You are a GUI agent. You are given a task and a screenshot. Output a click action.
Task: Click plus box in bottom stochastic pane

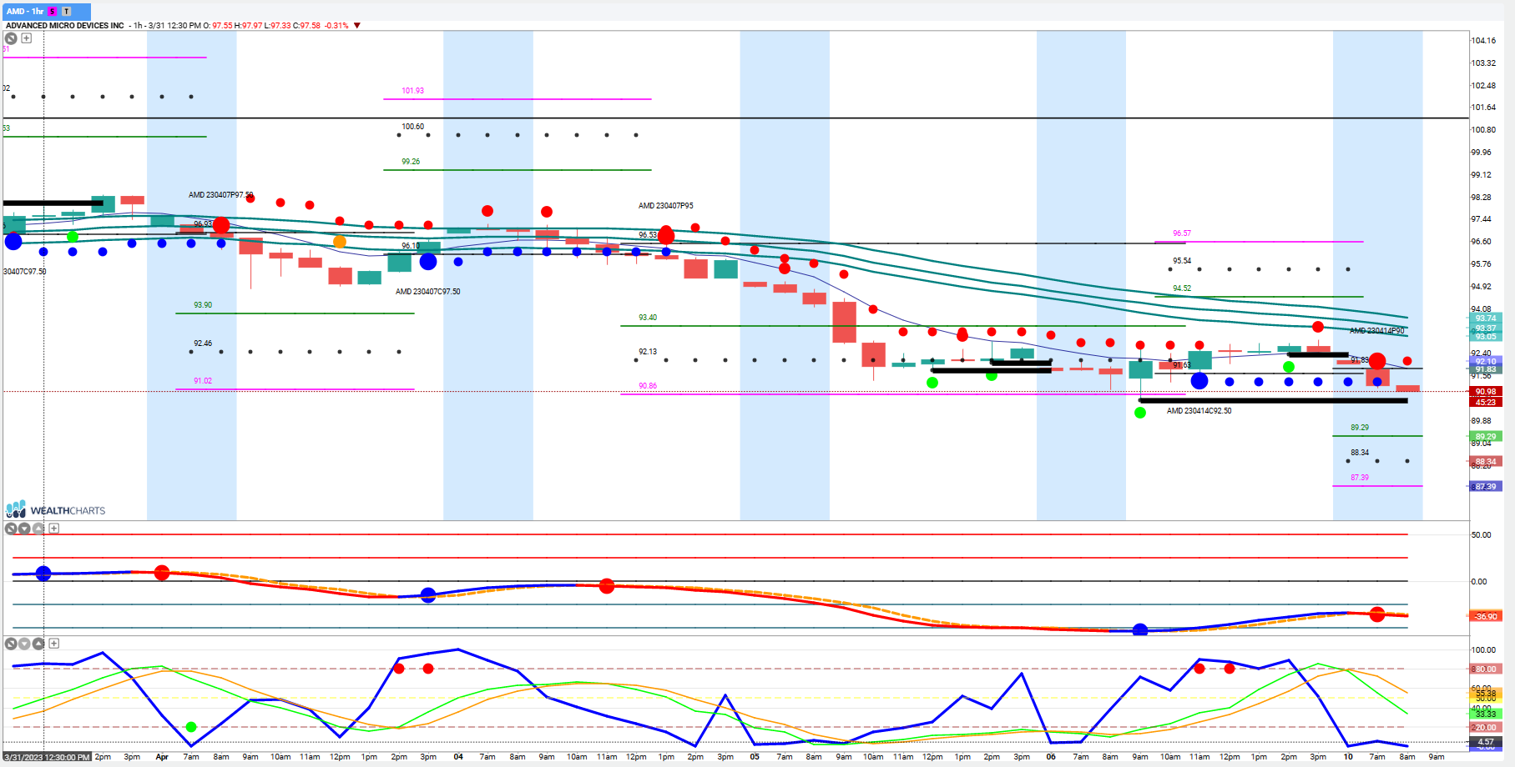54,644
